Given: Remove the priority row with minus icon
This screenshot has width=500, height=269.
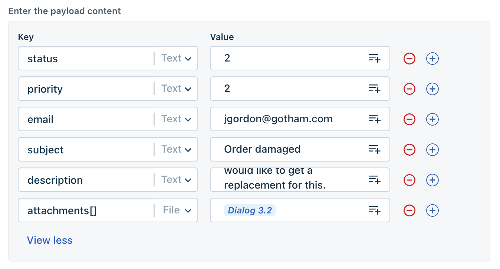Looking at the screenshot, I should [x=409, y=89].
